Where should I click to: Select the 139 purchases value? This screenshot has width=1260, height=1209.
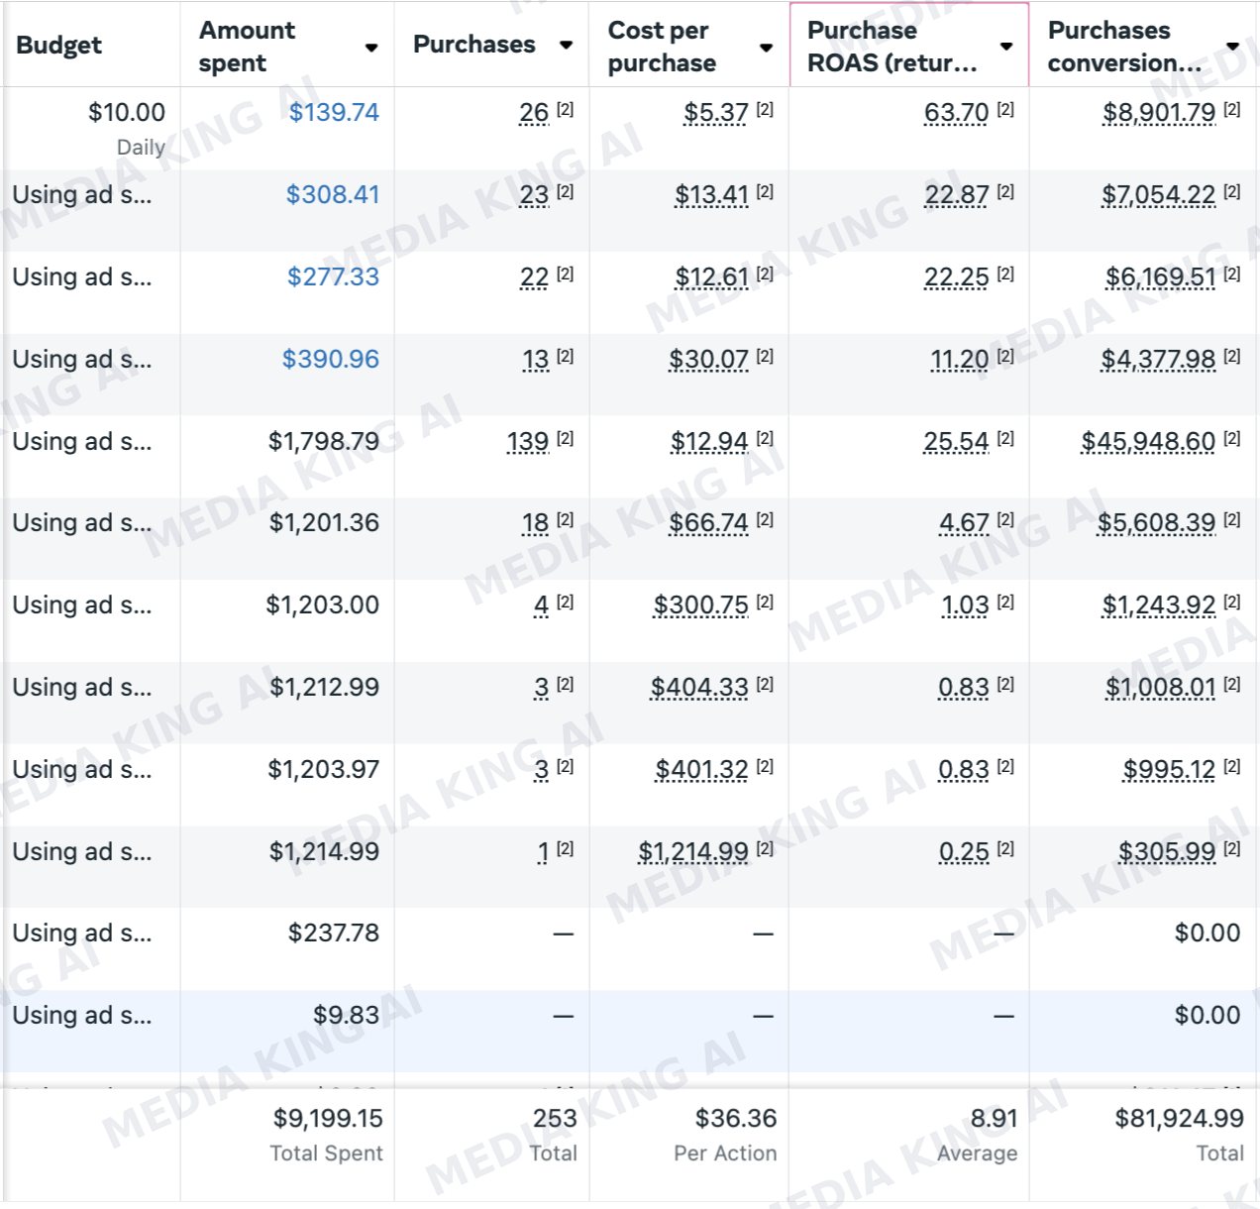(x=527, y=442)
